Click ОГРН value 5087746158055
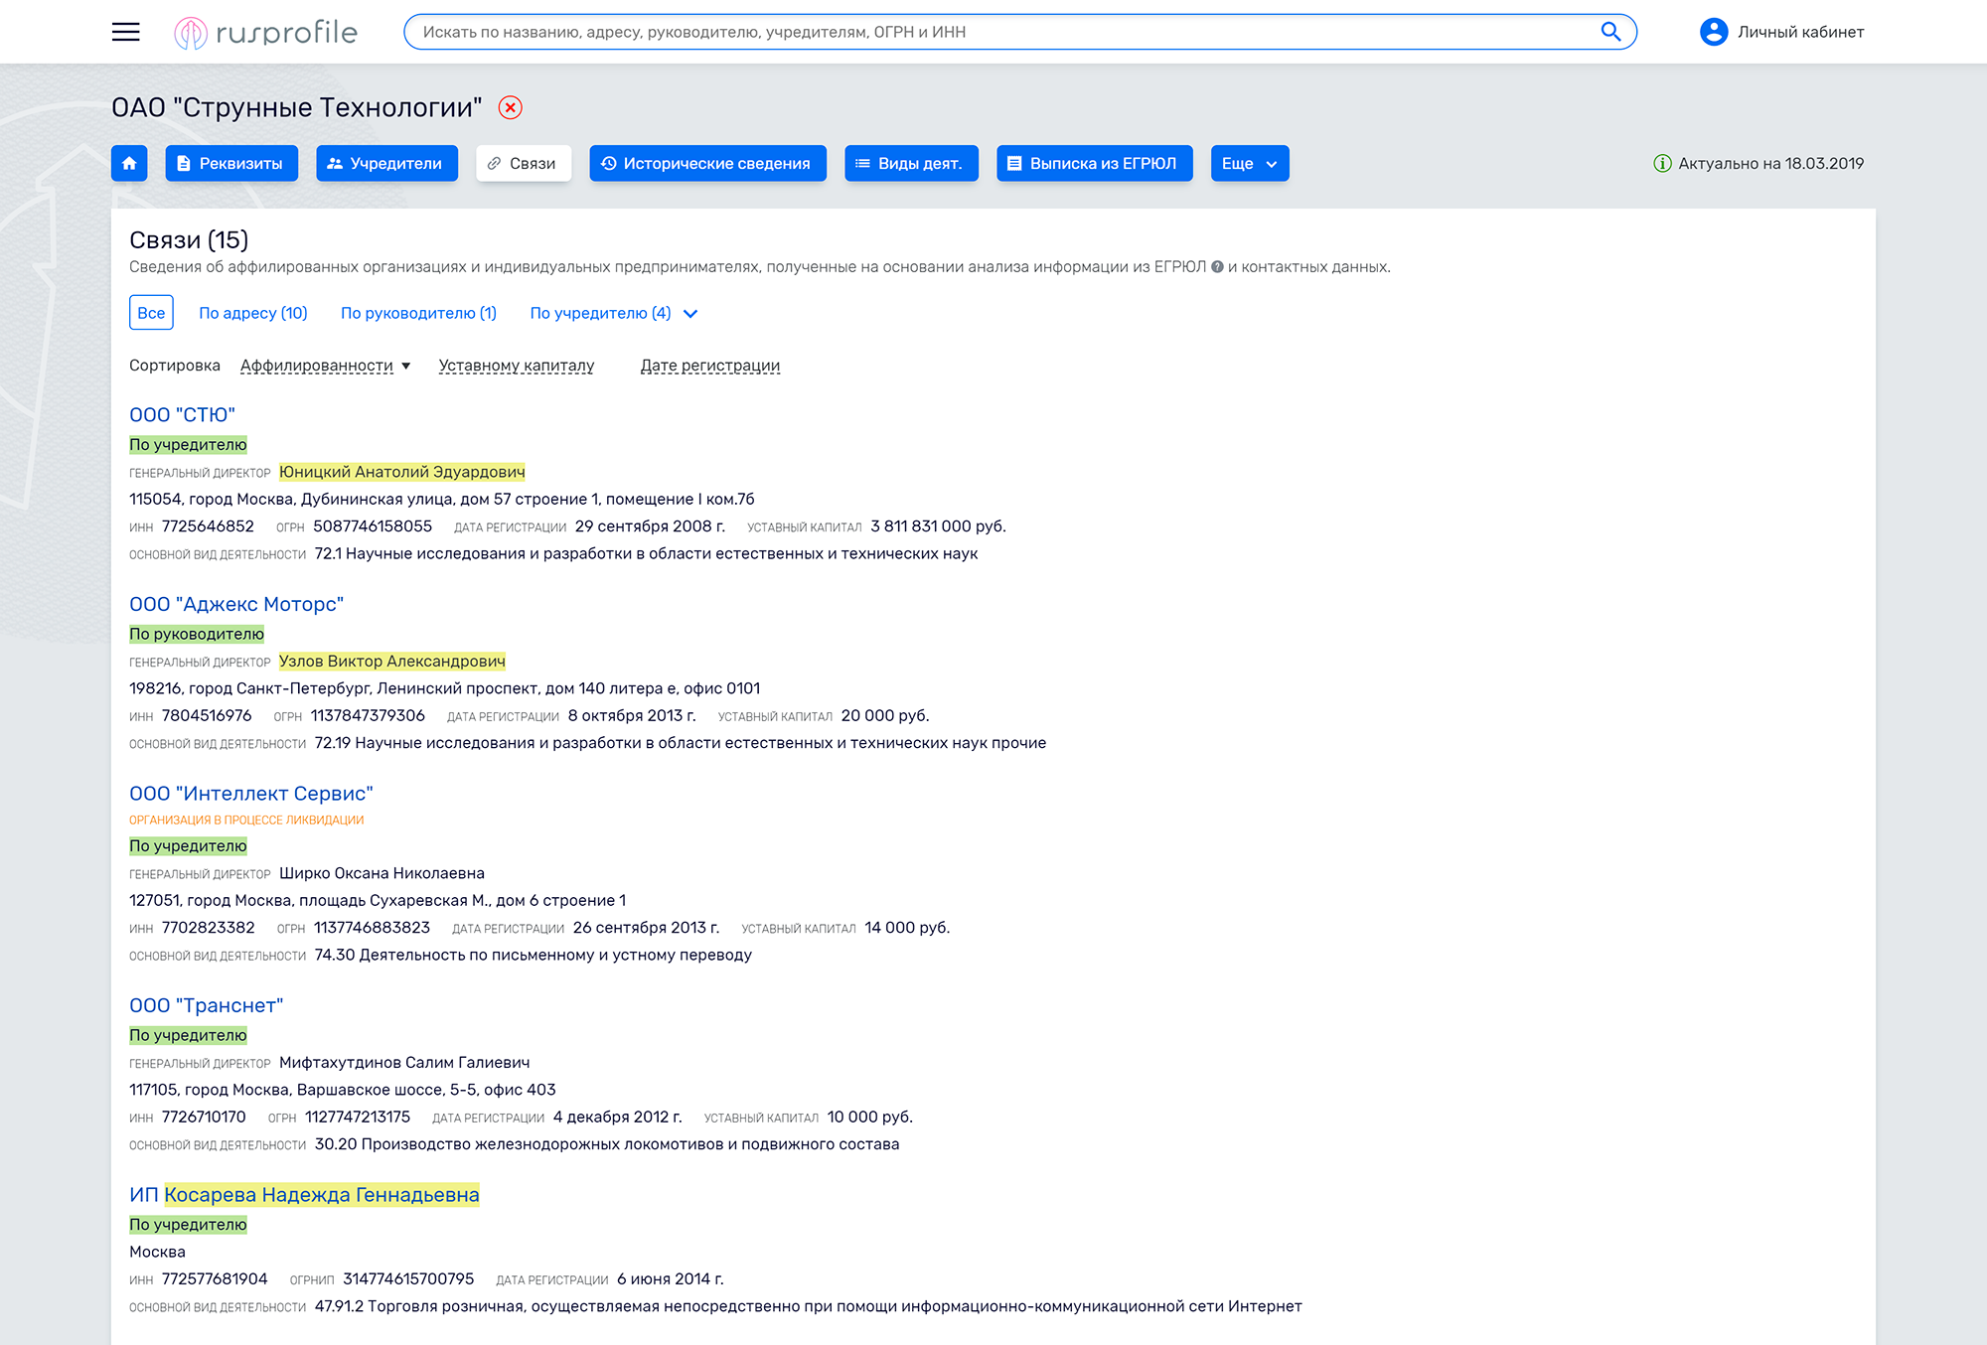This screenshot has width=1987, height=1345. click(373, 525)
